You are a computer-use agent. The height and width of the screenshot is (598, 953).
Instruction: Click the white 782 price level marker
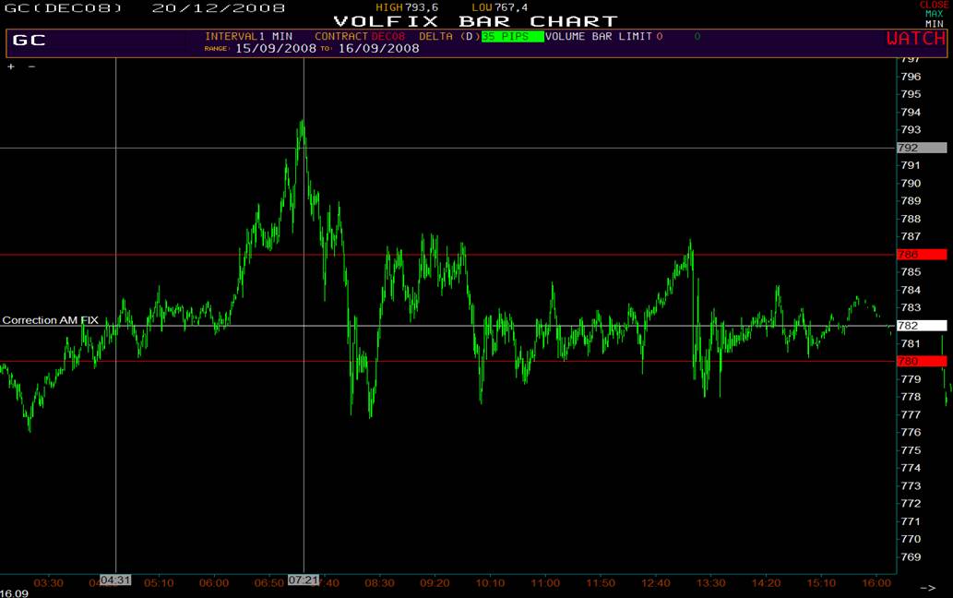tap(922, 326)
